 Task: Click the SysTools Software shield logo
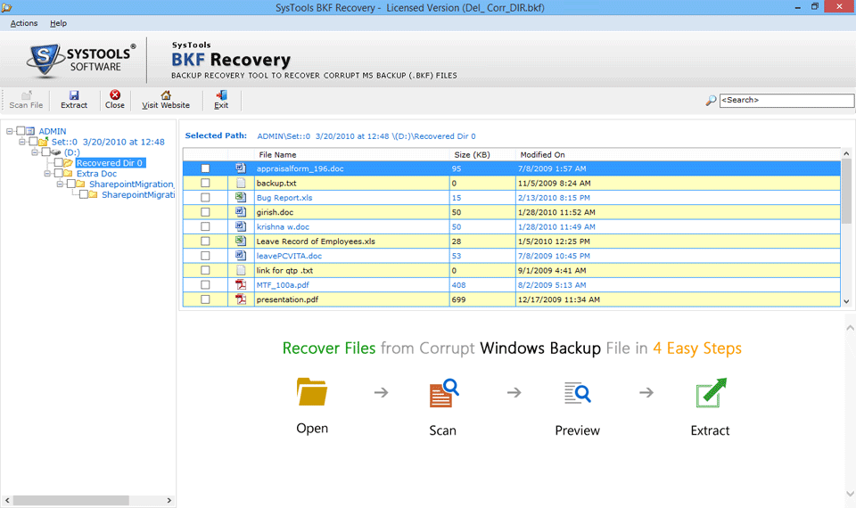coord(45,60)
